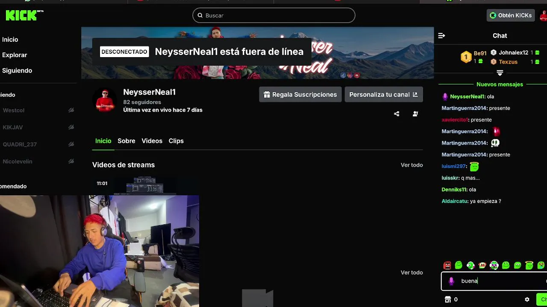Screen dimensions: 547x307
Task: Click luismi297 username in chat
Action: (x=454, y=166)
